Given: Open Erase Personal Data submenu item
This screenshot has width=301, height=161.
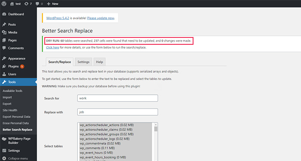Looking at the screenshot, I should click(x=15, y=123).
